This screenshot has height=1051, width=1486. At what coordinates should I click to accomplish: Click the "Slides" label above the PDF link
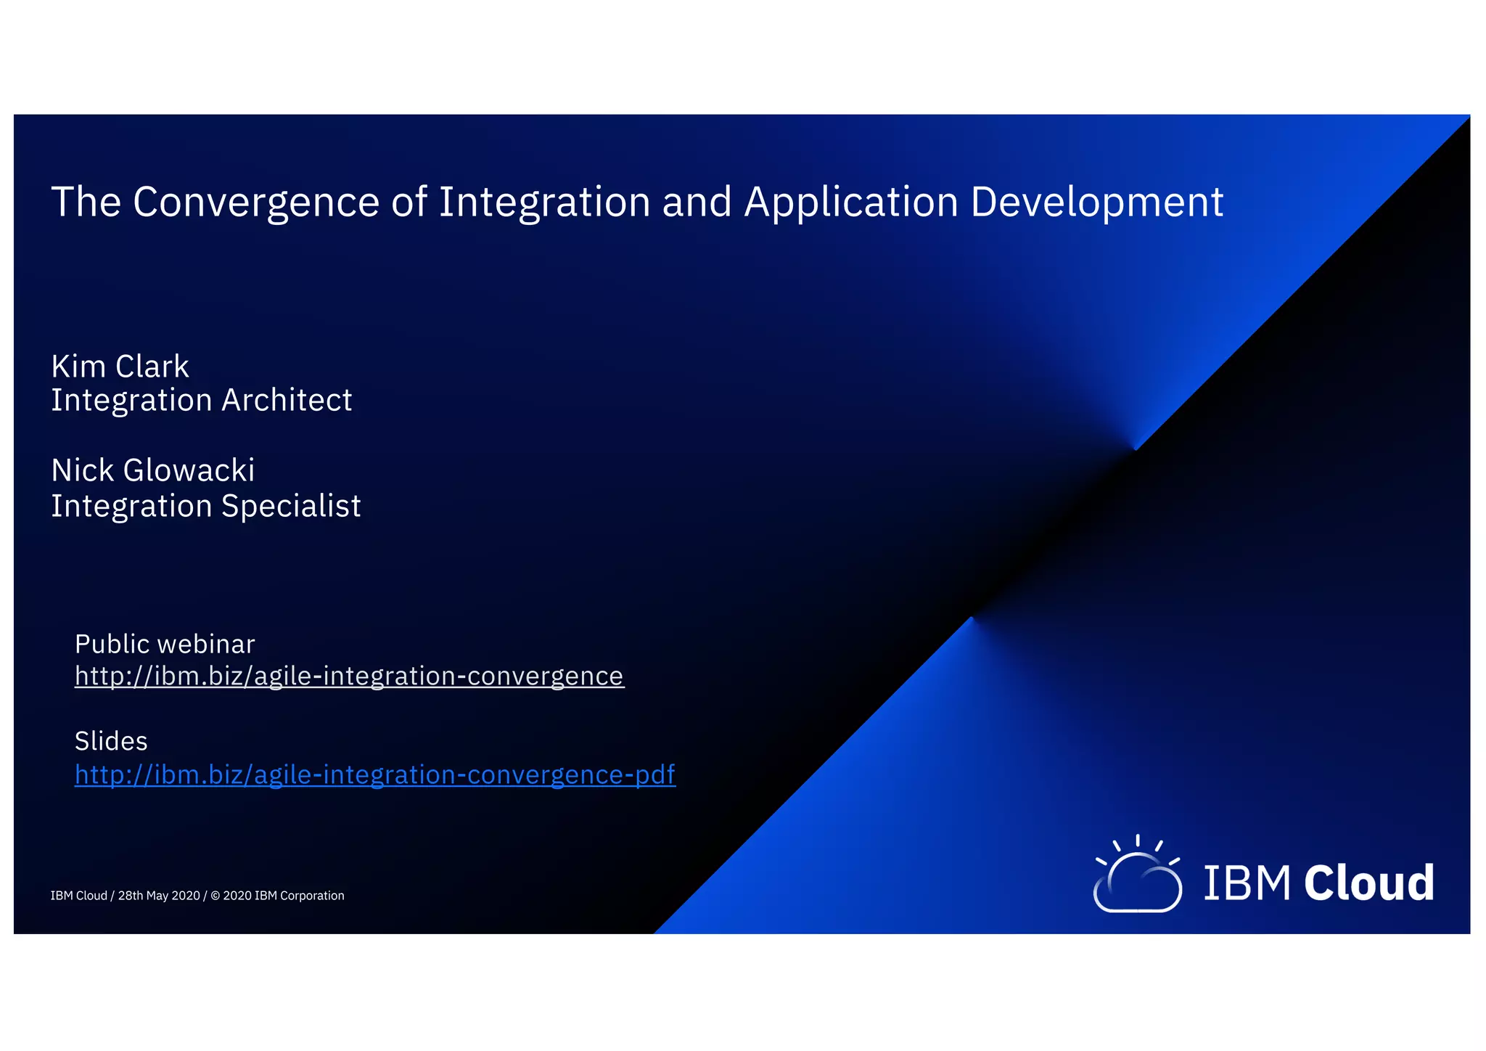tap(111, 741)
